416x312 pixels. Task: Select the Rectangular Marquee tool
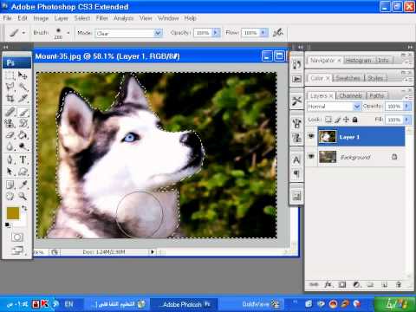pos(10,75)
